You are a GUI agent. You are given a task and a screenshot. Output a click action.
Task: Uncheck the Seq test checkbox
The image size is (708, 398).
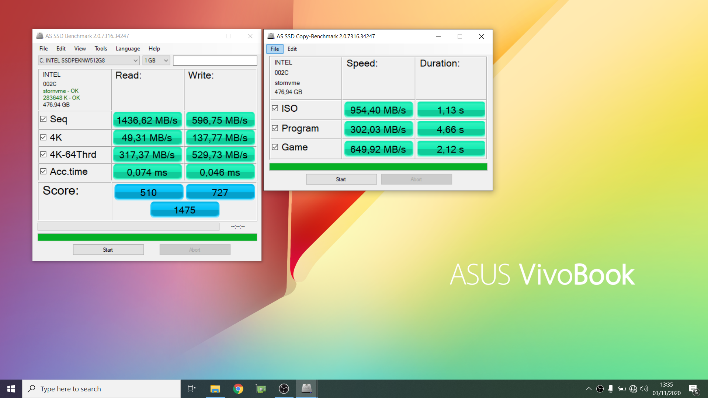(x=44, y=119)
